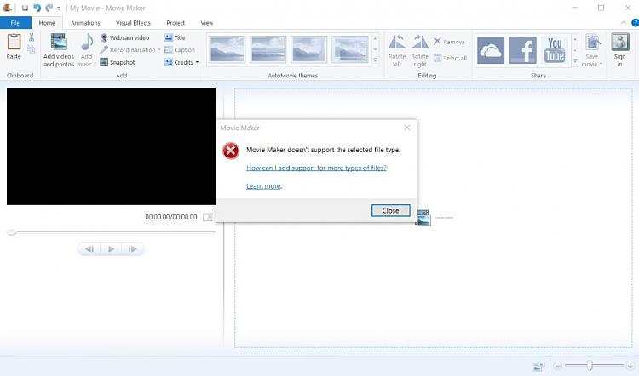The height and width of the screenshot is (376, 639).
Task: Redo the last action
Action: tap(49, 8)
